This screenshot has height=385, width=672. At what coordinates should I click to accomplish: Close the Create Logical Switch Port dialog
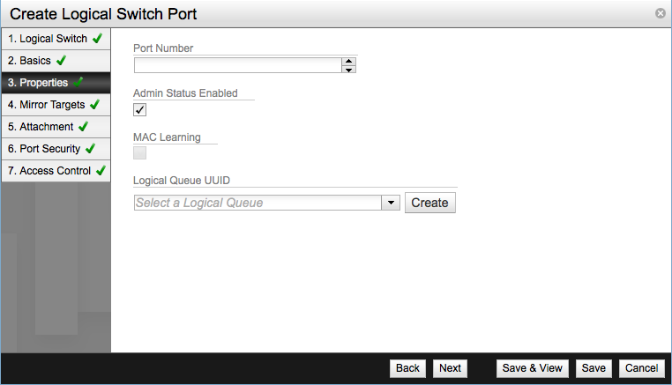click(x=660, y=13)
